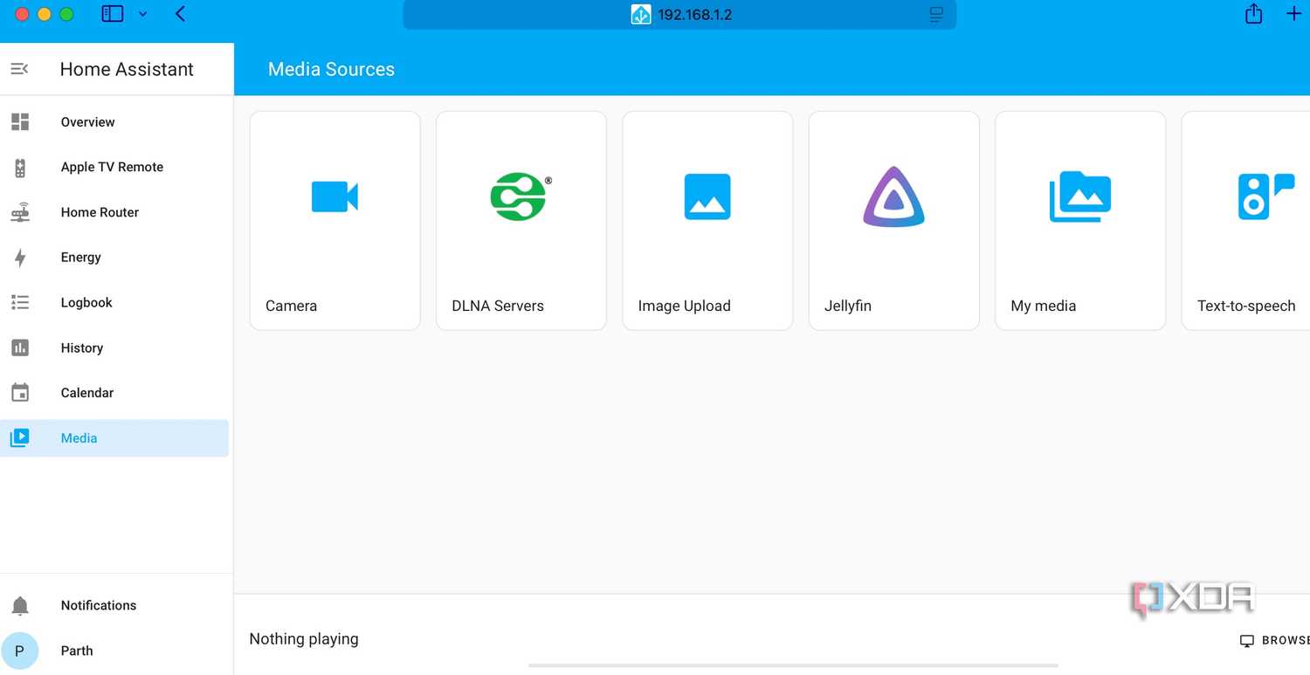Open the Camera media source label

click(x=291, y=306)
